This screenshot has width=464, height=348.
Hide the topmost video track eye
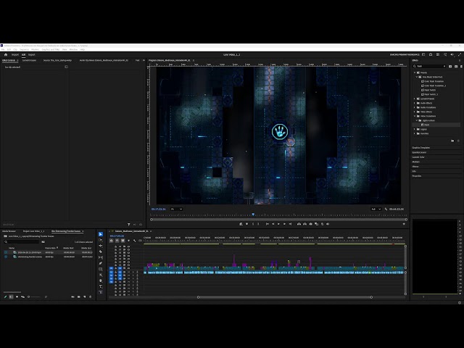[x=128, y=246]
